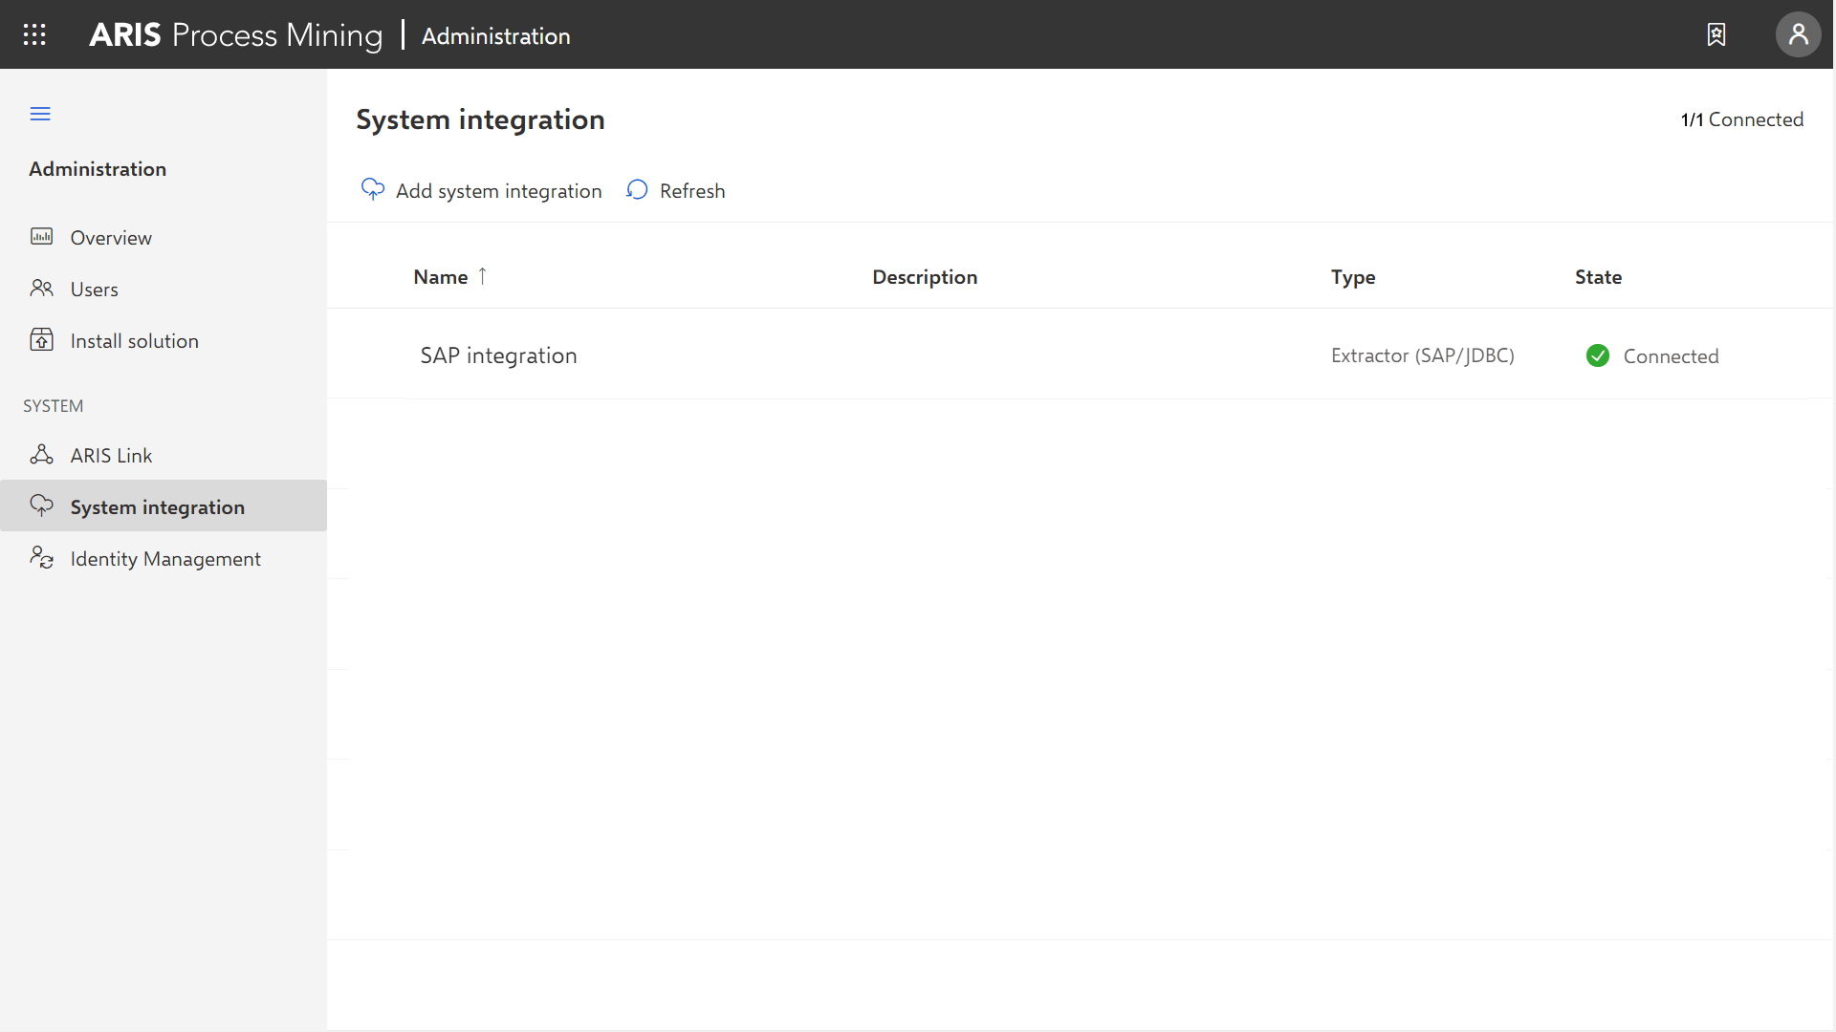
Task: Click the bookmark badge icon in header
Action: [x=1716, y=34]
